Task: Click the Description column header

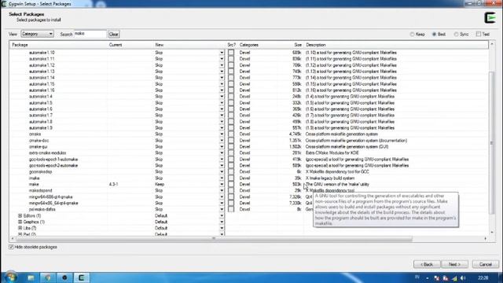Action: click(x=316, y=45)
